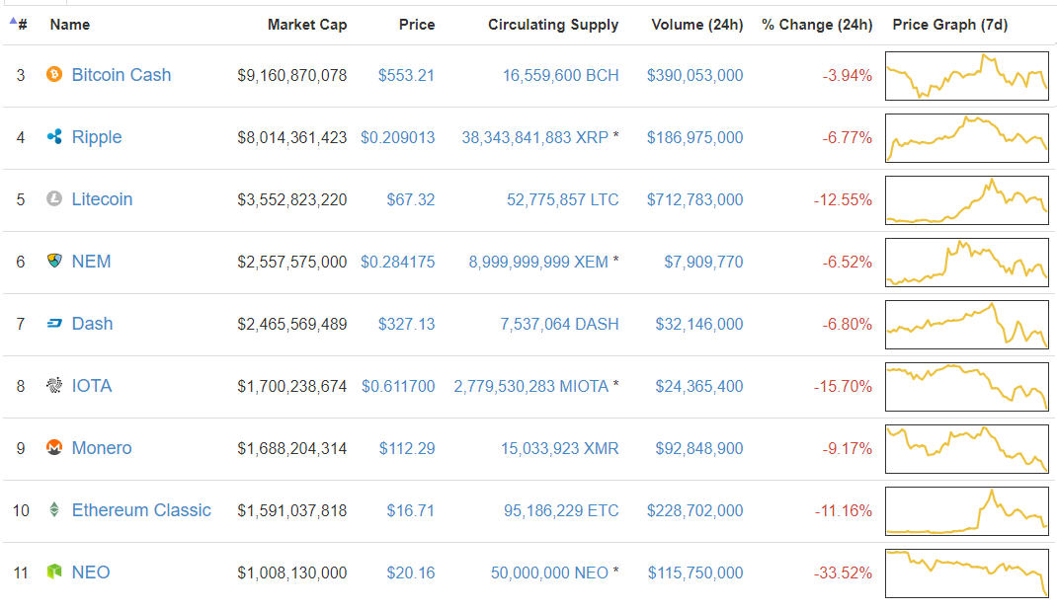Viewport: 1057px width, 610px height.
Task: Click the Dash logo icon
Action: (54, 324)
